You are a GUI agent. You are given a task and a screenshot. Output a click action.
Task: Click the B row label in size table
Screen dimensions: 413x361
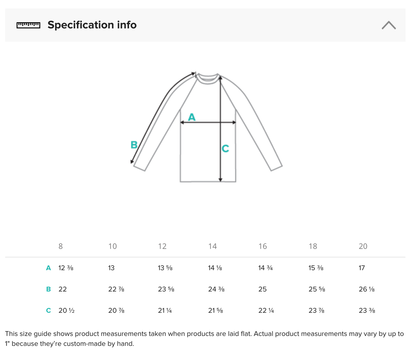49,289
